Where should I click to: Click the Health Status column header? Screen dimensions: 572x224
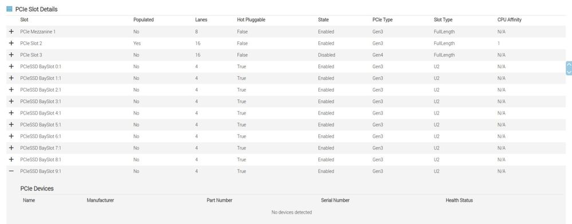coord(459,201)
